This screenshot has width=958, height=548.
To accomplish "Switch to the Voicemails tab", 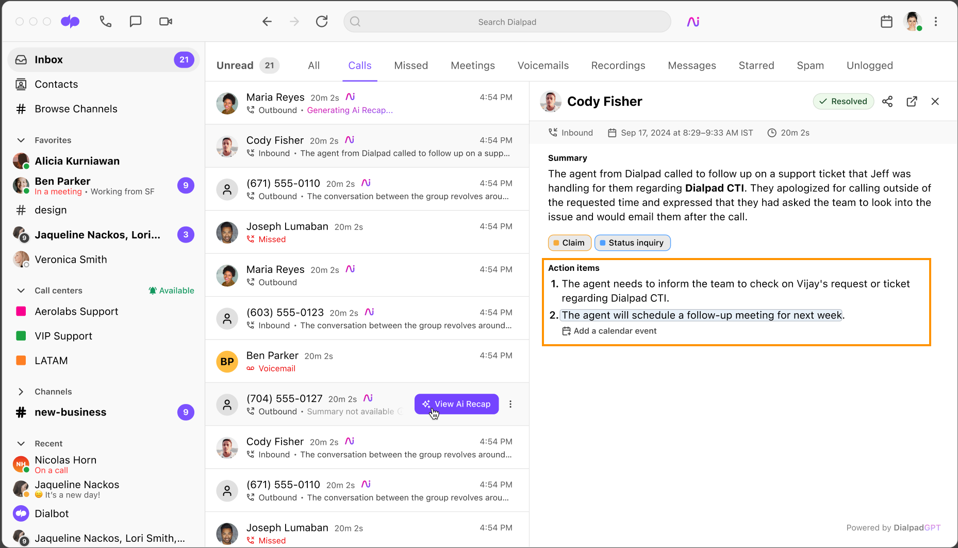I will coord(543,66).
